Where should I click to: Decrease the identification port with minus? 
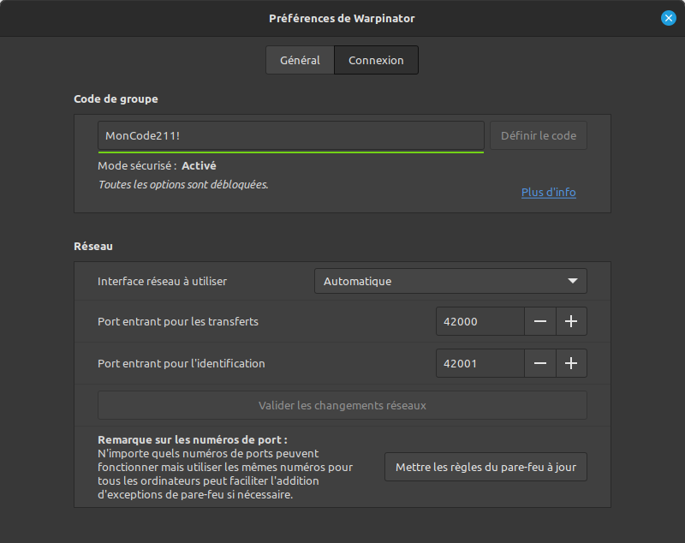(540, 363)
